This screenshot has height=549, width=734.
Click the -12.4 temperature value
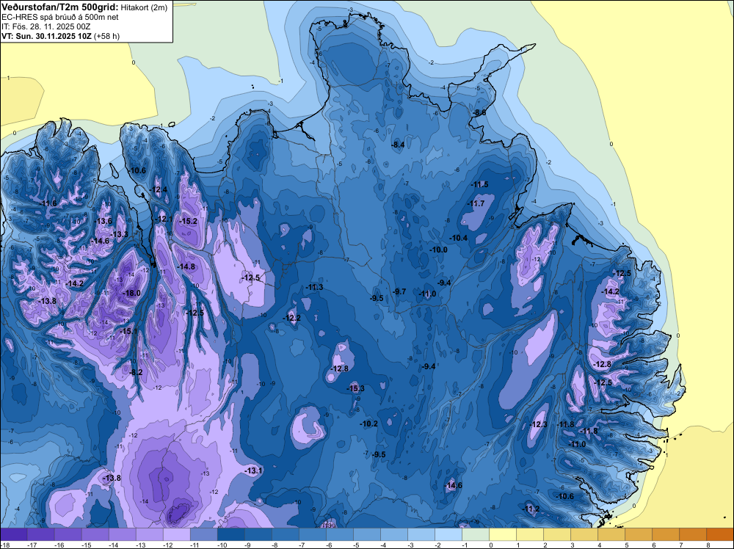click(159, 190)
